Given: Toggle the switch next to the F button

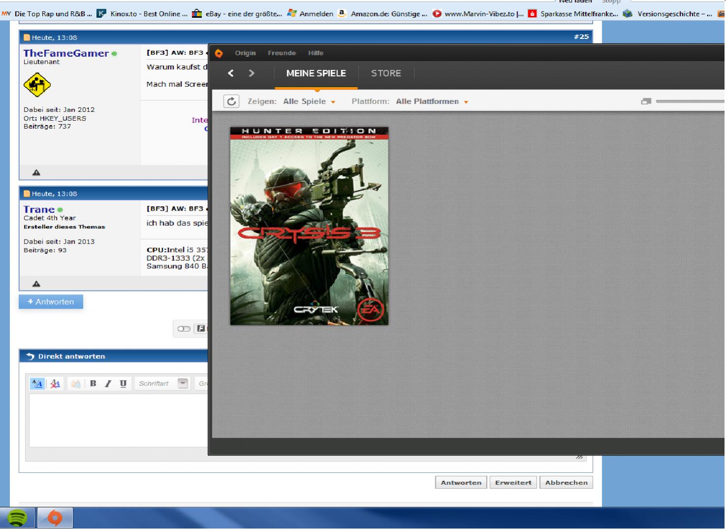Looking at the screenshot, I should (184, 329).
